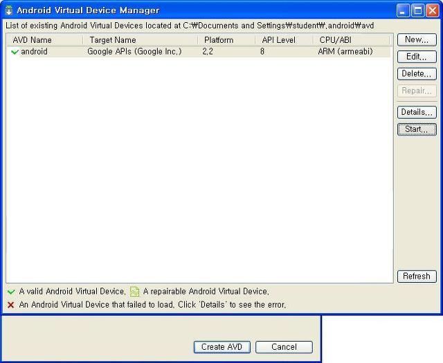Sort by the CPU/ABI column header
This screenshot has width=443, height=363.
(x=352, y=40)
